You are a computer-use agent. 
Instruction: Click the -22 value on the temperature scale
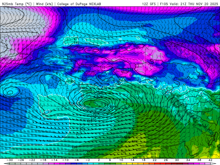tap(32, 160)
